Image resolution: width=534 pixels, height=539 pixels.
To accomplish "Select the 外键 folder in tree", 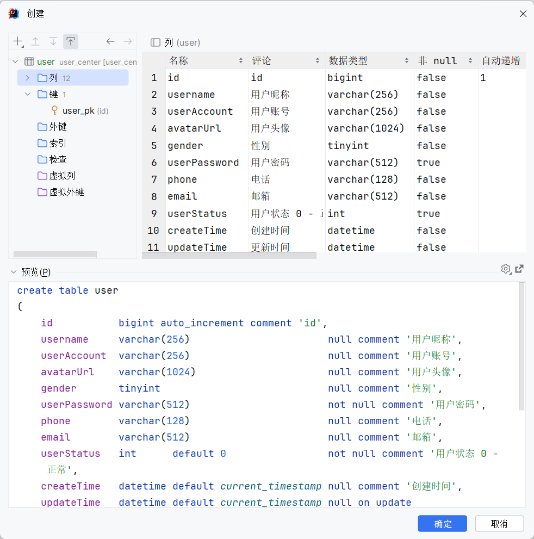I will (x=52, y=127).
